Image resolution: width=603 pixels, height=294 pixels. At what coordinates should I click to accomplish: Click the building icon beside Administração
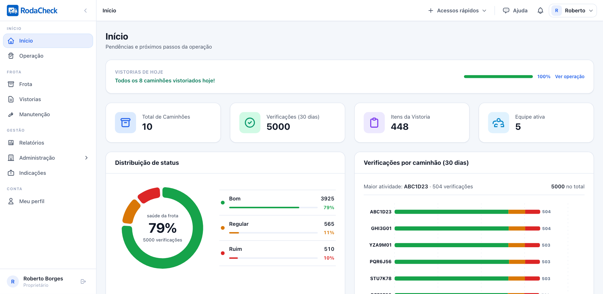(11, 158)
